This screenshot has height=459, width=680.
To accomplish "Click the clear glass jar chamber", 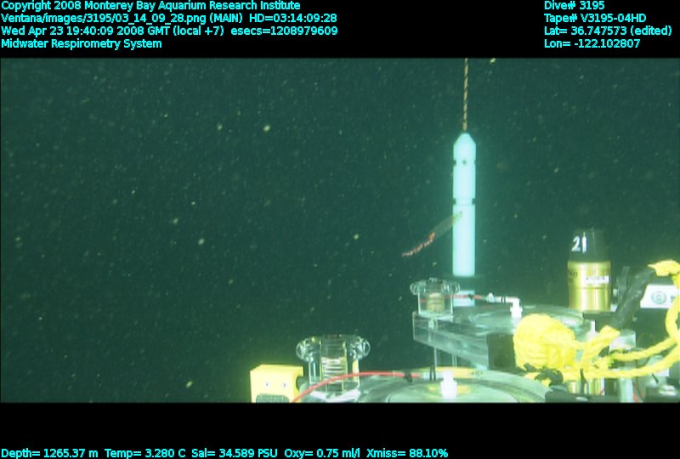I will pos(332,363).
